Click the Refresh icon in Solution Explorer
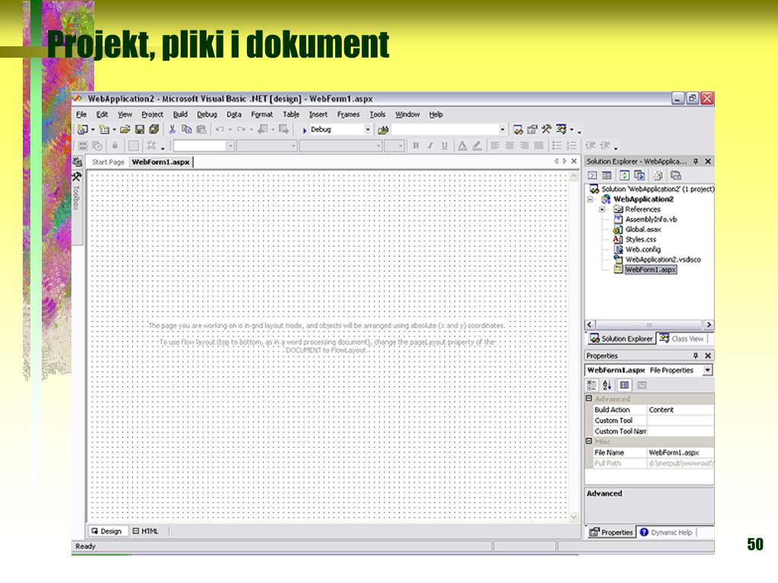778x583 pixels. click(625, 175)
